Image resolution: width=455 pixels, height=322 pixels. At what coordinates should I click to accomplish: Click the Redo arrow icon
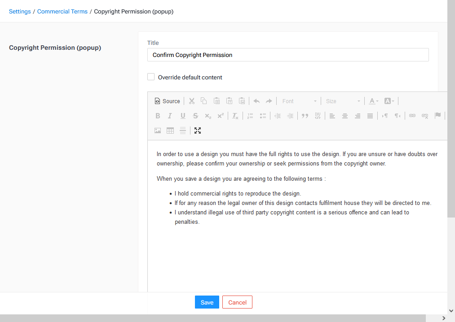(269, 101)
